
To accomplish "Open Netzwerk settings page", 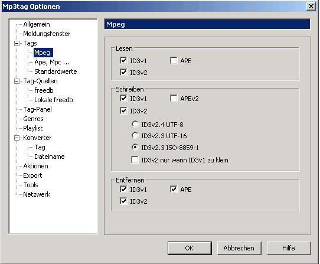I will coord(37,194).
